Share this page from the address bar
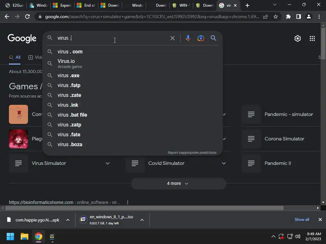The height and width of the screenshot is (244, 326). tap(266, 17)
